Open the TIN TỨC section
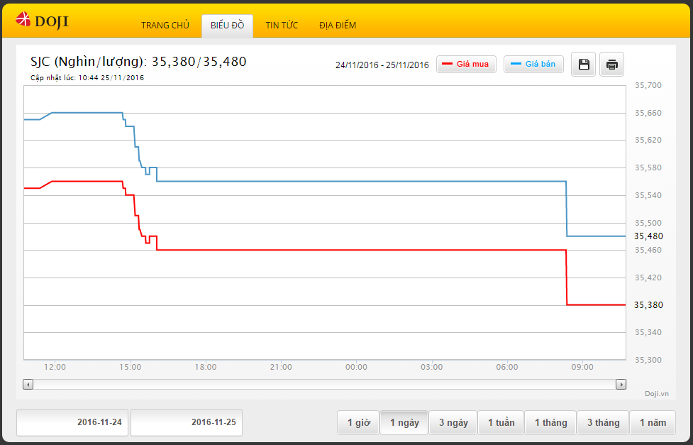Viewport: 693px width, 445px height. point(282,26)
